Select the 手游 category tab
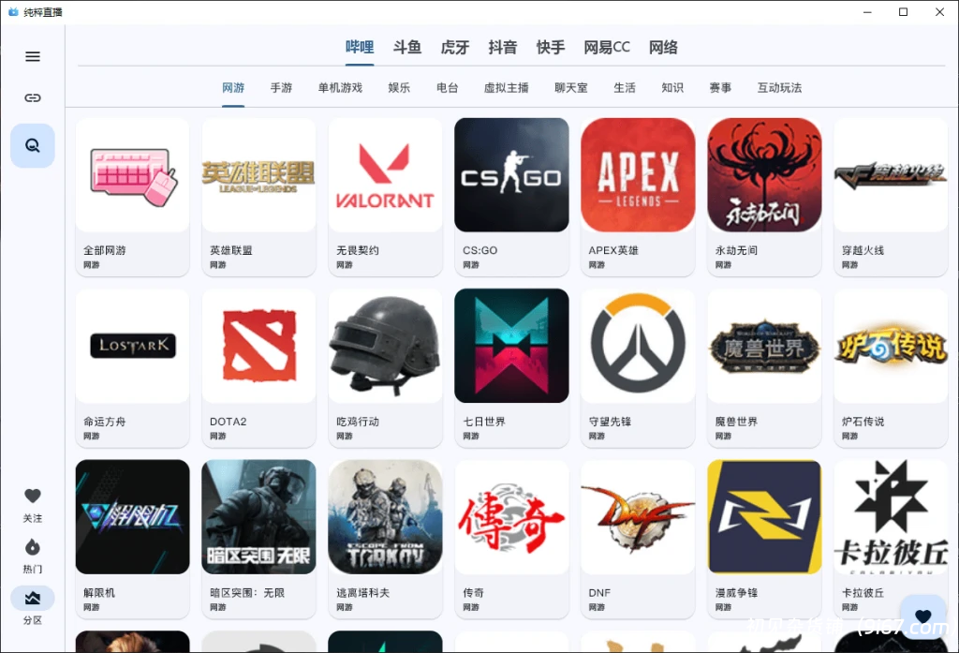Screen dimensions: 959x653 pos(281,88)
